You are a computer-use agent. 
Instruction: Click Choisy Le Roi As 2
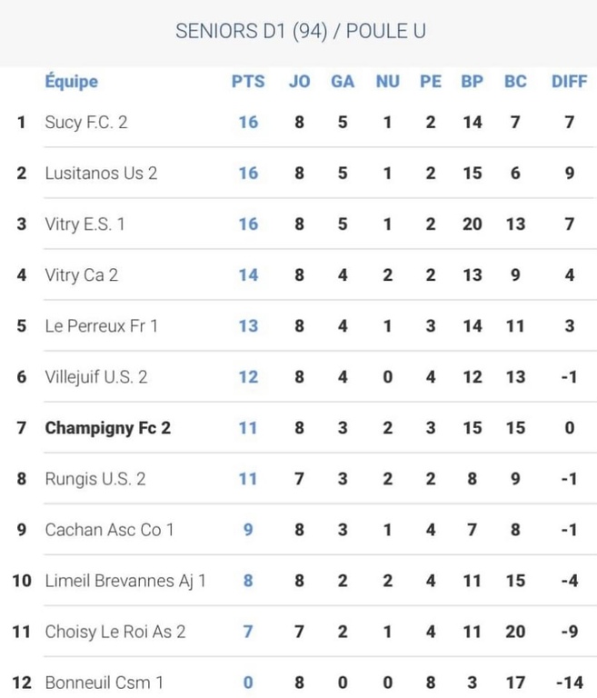tap(115, 631)
